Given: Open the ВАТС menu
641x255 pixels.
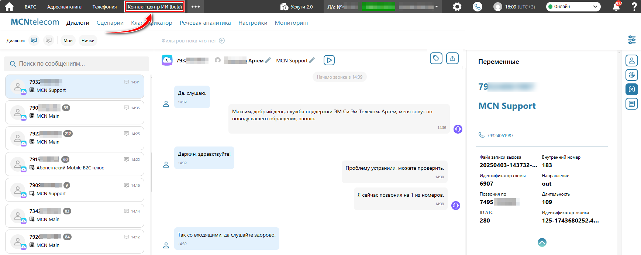Looking at the screenshot, I should click(x=31, y=7).
